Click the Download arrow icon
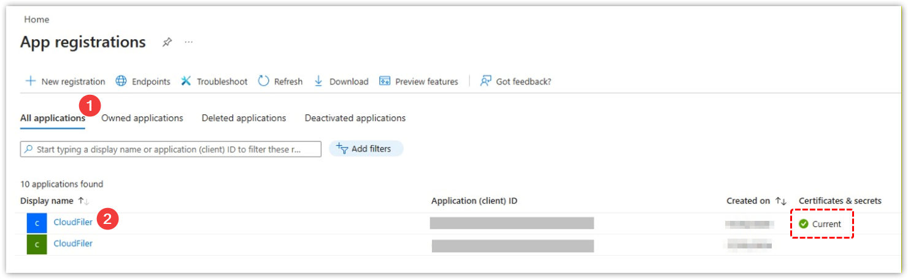 click(318, 81)
